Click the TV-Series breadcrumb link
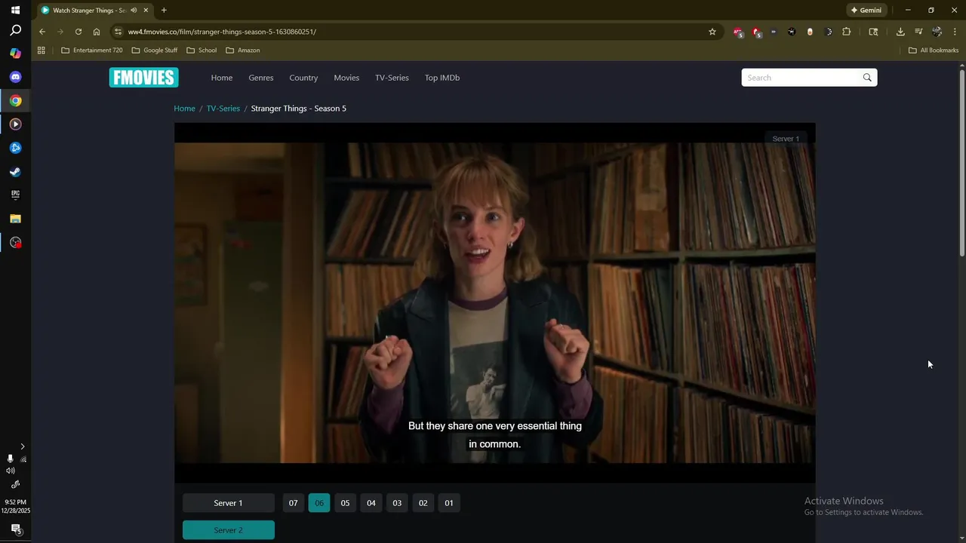Screen dimensions: 966x543 click(223, 109)
